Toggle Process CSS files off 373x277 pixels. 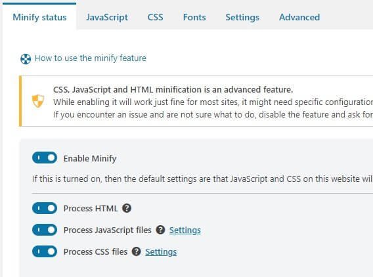coord(45,251)
